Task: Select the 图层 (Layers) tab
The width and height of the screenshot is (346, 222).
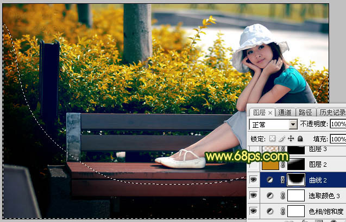Action: [x=259, y=113]
